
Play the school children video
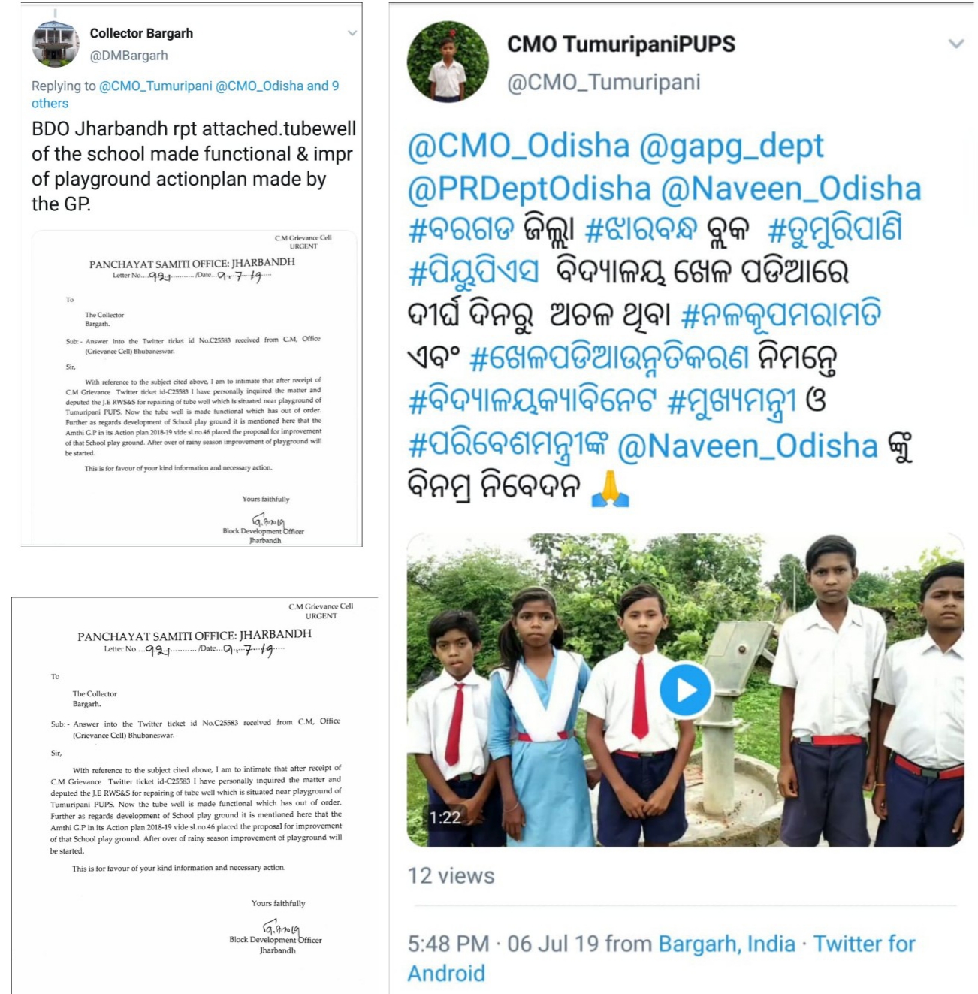pos(685,690)
